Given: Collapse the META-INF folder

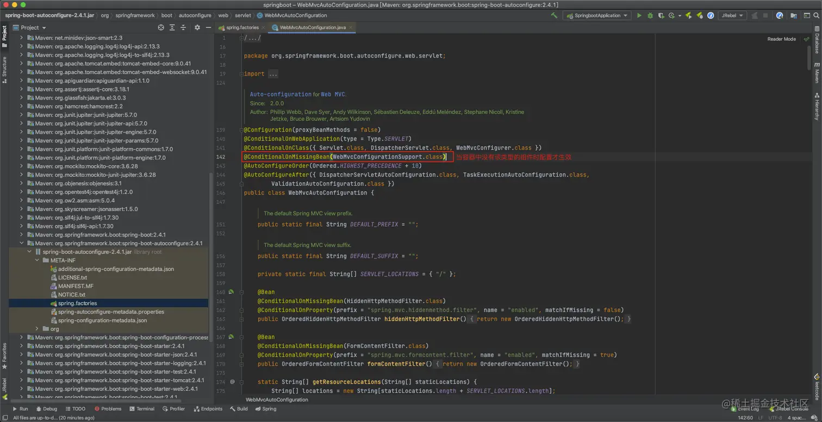Looking at the screenshot, I should [38, 260].
